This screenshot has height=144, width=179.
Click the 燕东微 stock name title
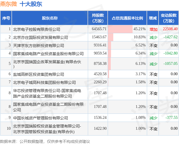pos(9,4)
